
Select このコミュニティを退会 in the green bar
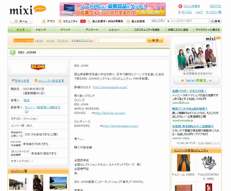pos(145,30)
